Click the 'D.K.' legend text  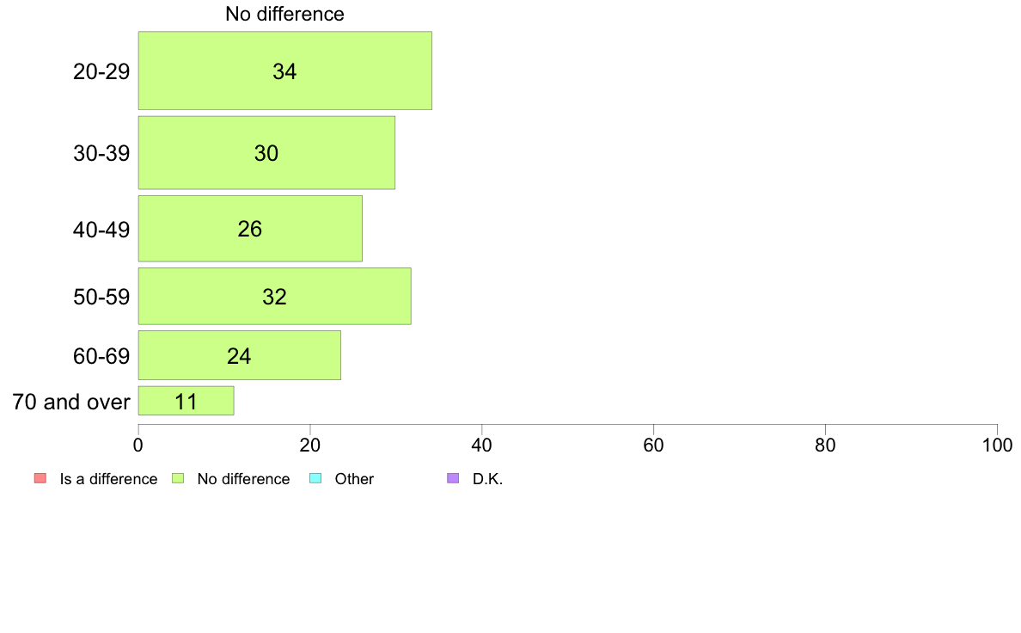coord(487,479)
